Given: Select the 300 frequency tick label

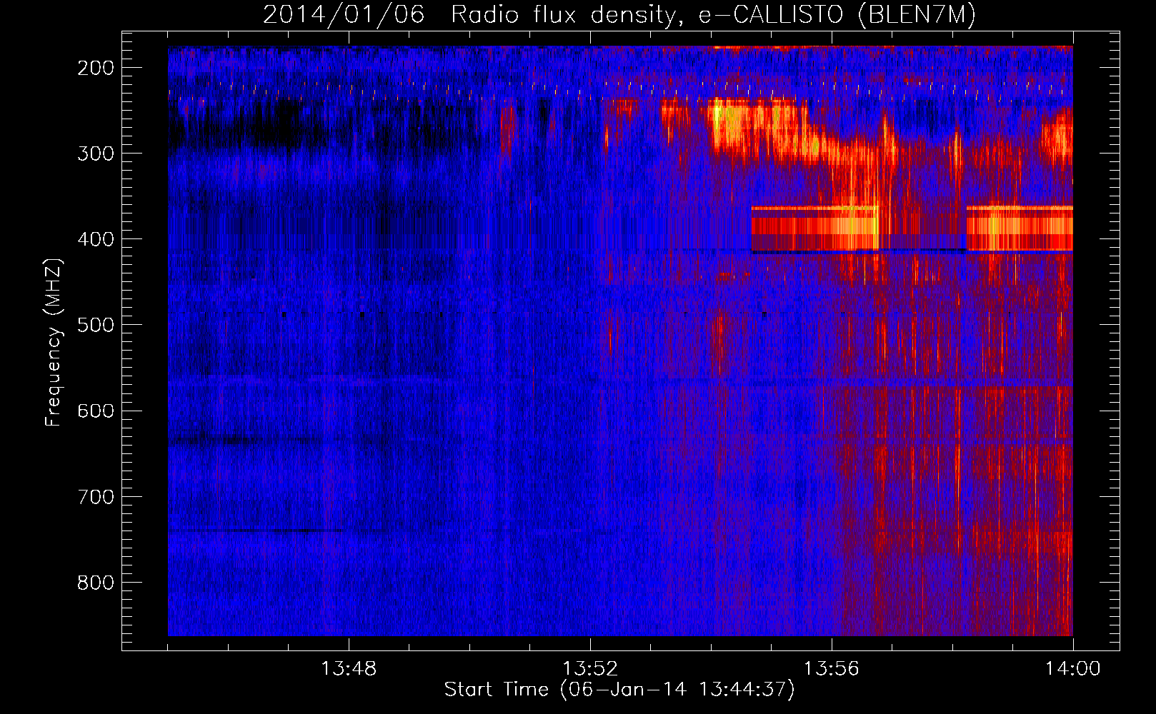Looking at the screenshot, I should pos(96,154).
